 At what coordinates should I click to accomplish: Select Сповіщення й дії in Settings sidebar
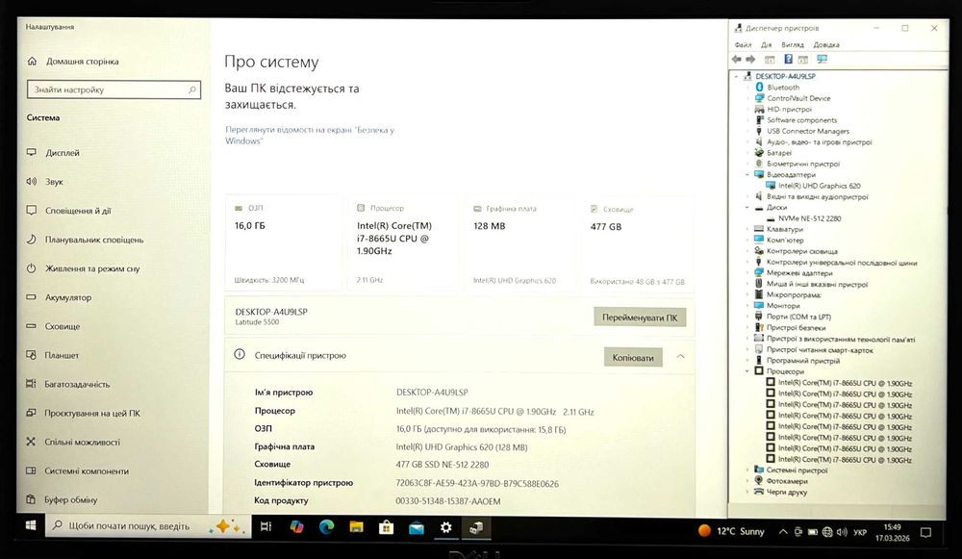pos(77,211)
